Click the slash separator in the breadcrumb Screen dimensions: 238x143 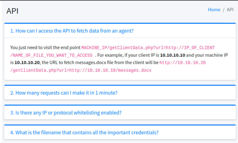pyautogui.click(x=223, y=10)
